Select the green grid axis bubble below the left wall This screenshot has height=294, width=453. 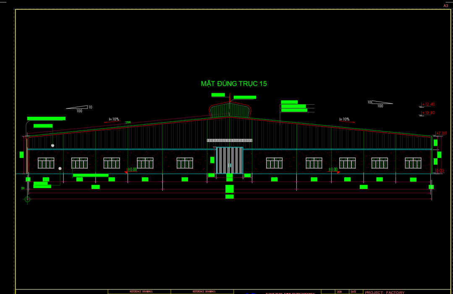[27, 199]
